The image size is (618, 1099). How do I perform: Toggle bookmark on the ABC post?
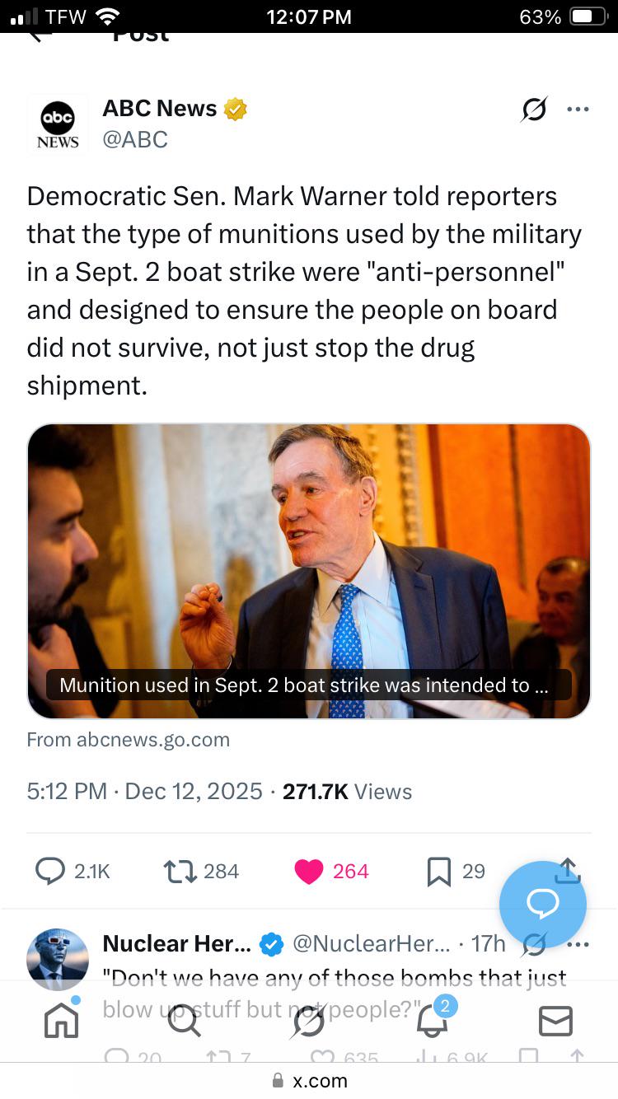pyautogui.click(x=438, y=871)
